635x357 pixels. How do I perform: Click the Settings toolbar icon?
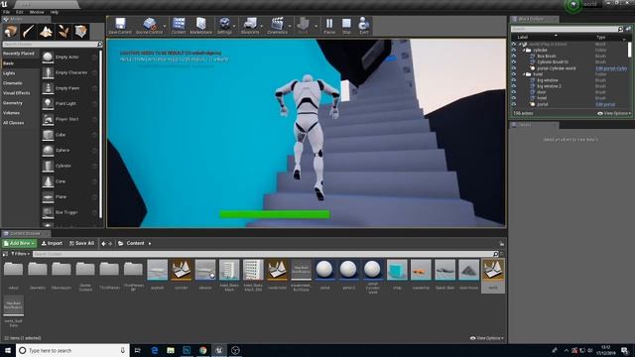[x=224, y=26]
